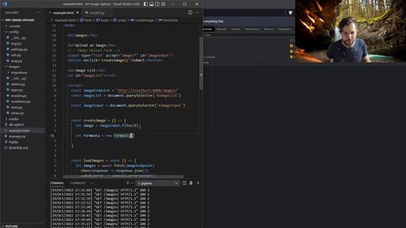The width and height of the screenshot is (406, 228).
Task: Click the localhost:8000/images URL in code
Action: pyautogui.click(x=147, y=91)
